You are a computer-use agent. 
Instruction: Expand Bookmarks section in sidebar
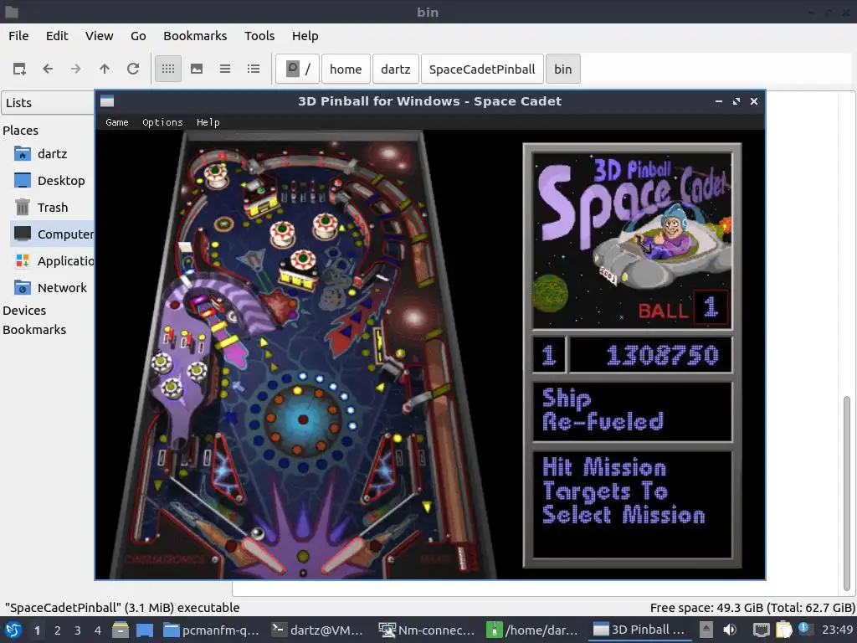pos(34,330)
